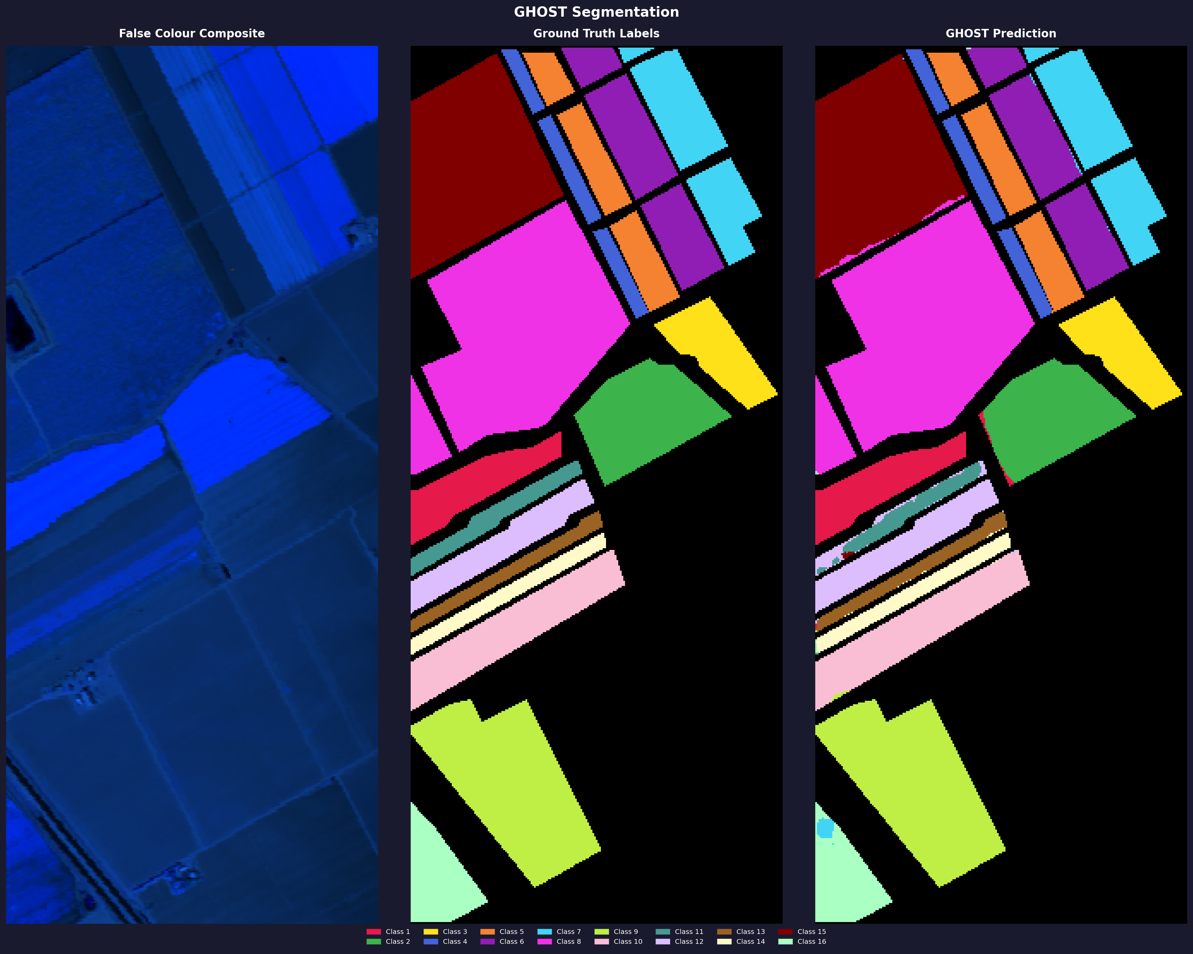Image resolution: width=1193 pixels, height=954 pixels.
Task: Click the 'GHOST Prediction' panel title
Action: [x=1000, y=33]
